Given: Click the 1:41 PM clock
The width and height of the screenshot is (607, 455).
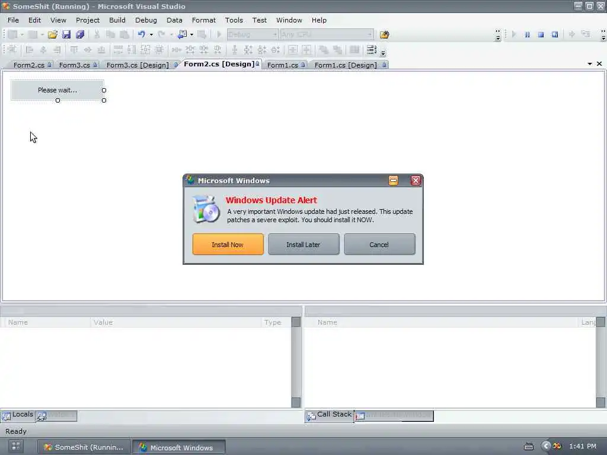Looking at the screenshot, I should pyautogui.click(x=583, y=446).
